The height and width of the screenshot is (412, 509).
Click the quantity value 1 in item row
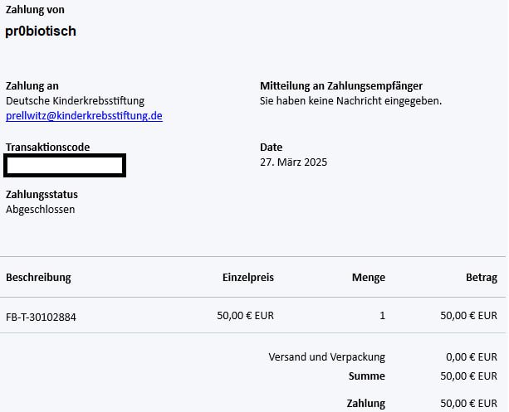(382, 315)
